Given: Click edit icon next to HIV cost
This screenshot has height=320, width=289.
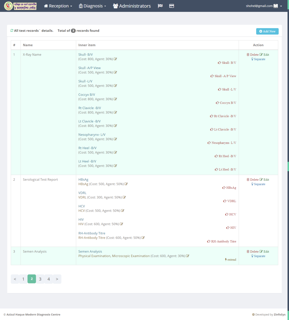Looking at the screenshot, I should (122, 224).
